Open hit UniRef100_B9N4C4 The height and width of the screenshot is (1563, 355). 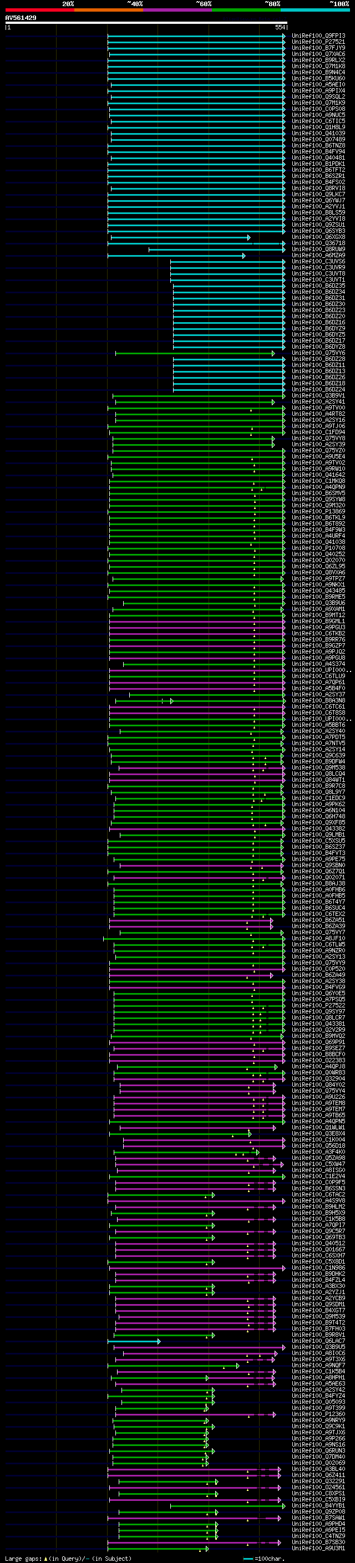click(x=318, y=72)
